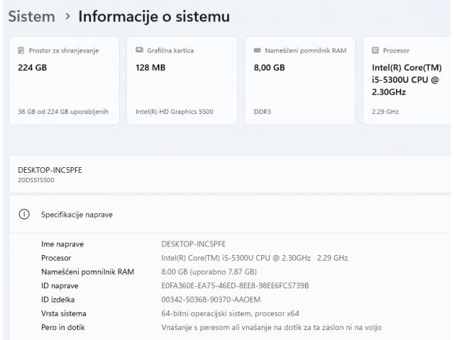This screenshot has width=454, height=340.
Task: Click the storage drive icon
Action: pos(21,50)
